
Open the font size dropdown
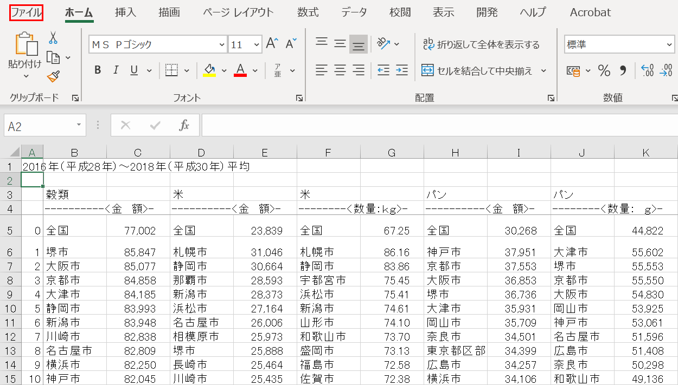(256, 44)
